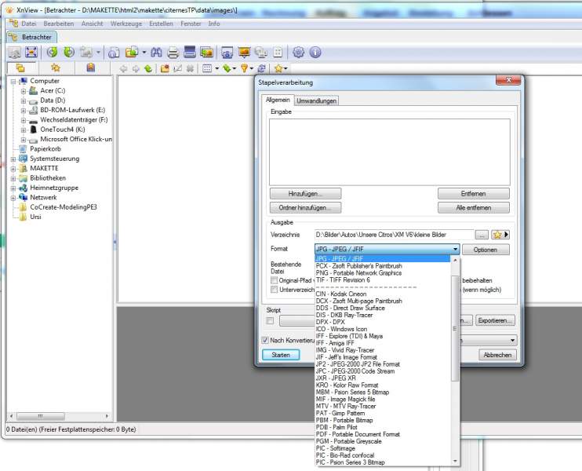Expand the MAKETTE folder node
This screenshot has height=471, width=582.
point(13,169)
